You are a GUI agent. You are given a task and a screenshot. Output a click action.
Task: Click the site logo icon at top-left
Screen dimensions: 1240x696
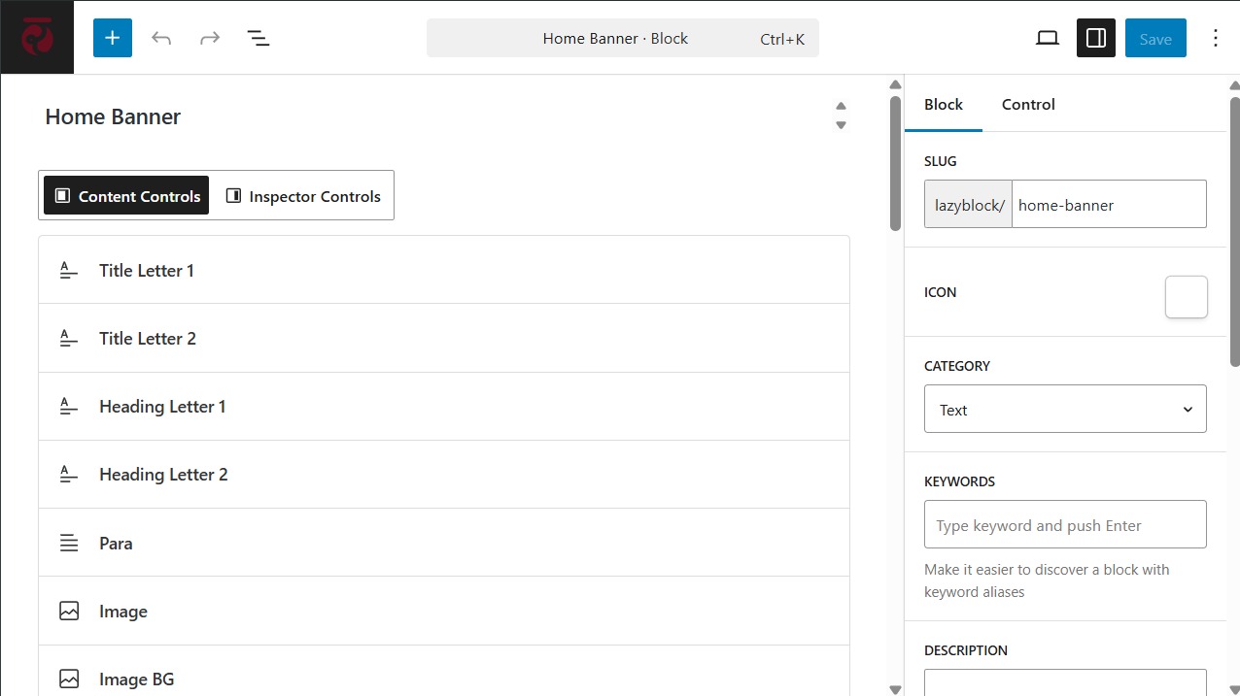coord(37,38)
